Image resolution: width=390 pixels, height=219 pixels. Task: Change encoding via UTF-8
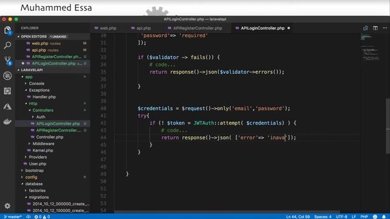pos(341,217)
